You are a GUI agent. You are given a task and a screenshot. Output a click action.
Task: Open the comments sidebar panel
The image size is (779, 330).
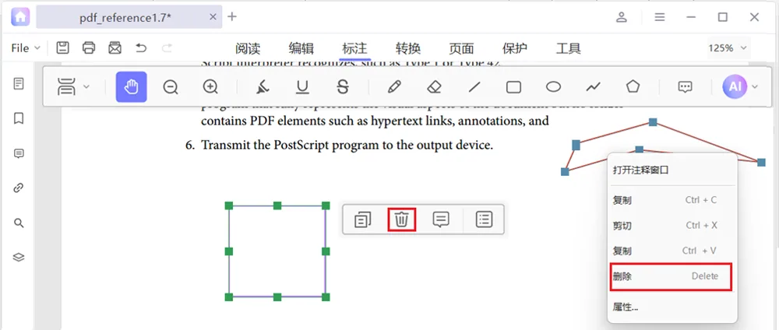point(19,153)
